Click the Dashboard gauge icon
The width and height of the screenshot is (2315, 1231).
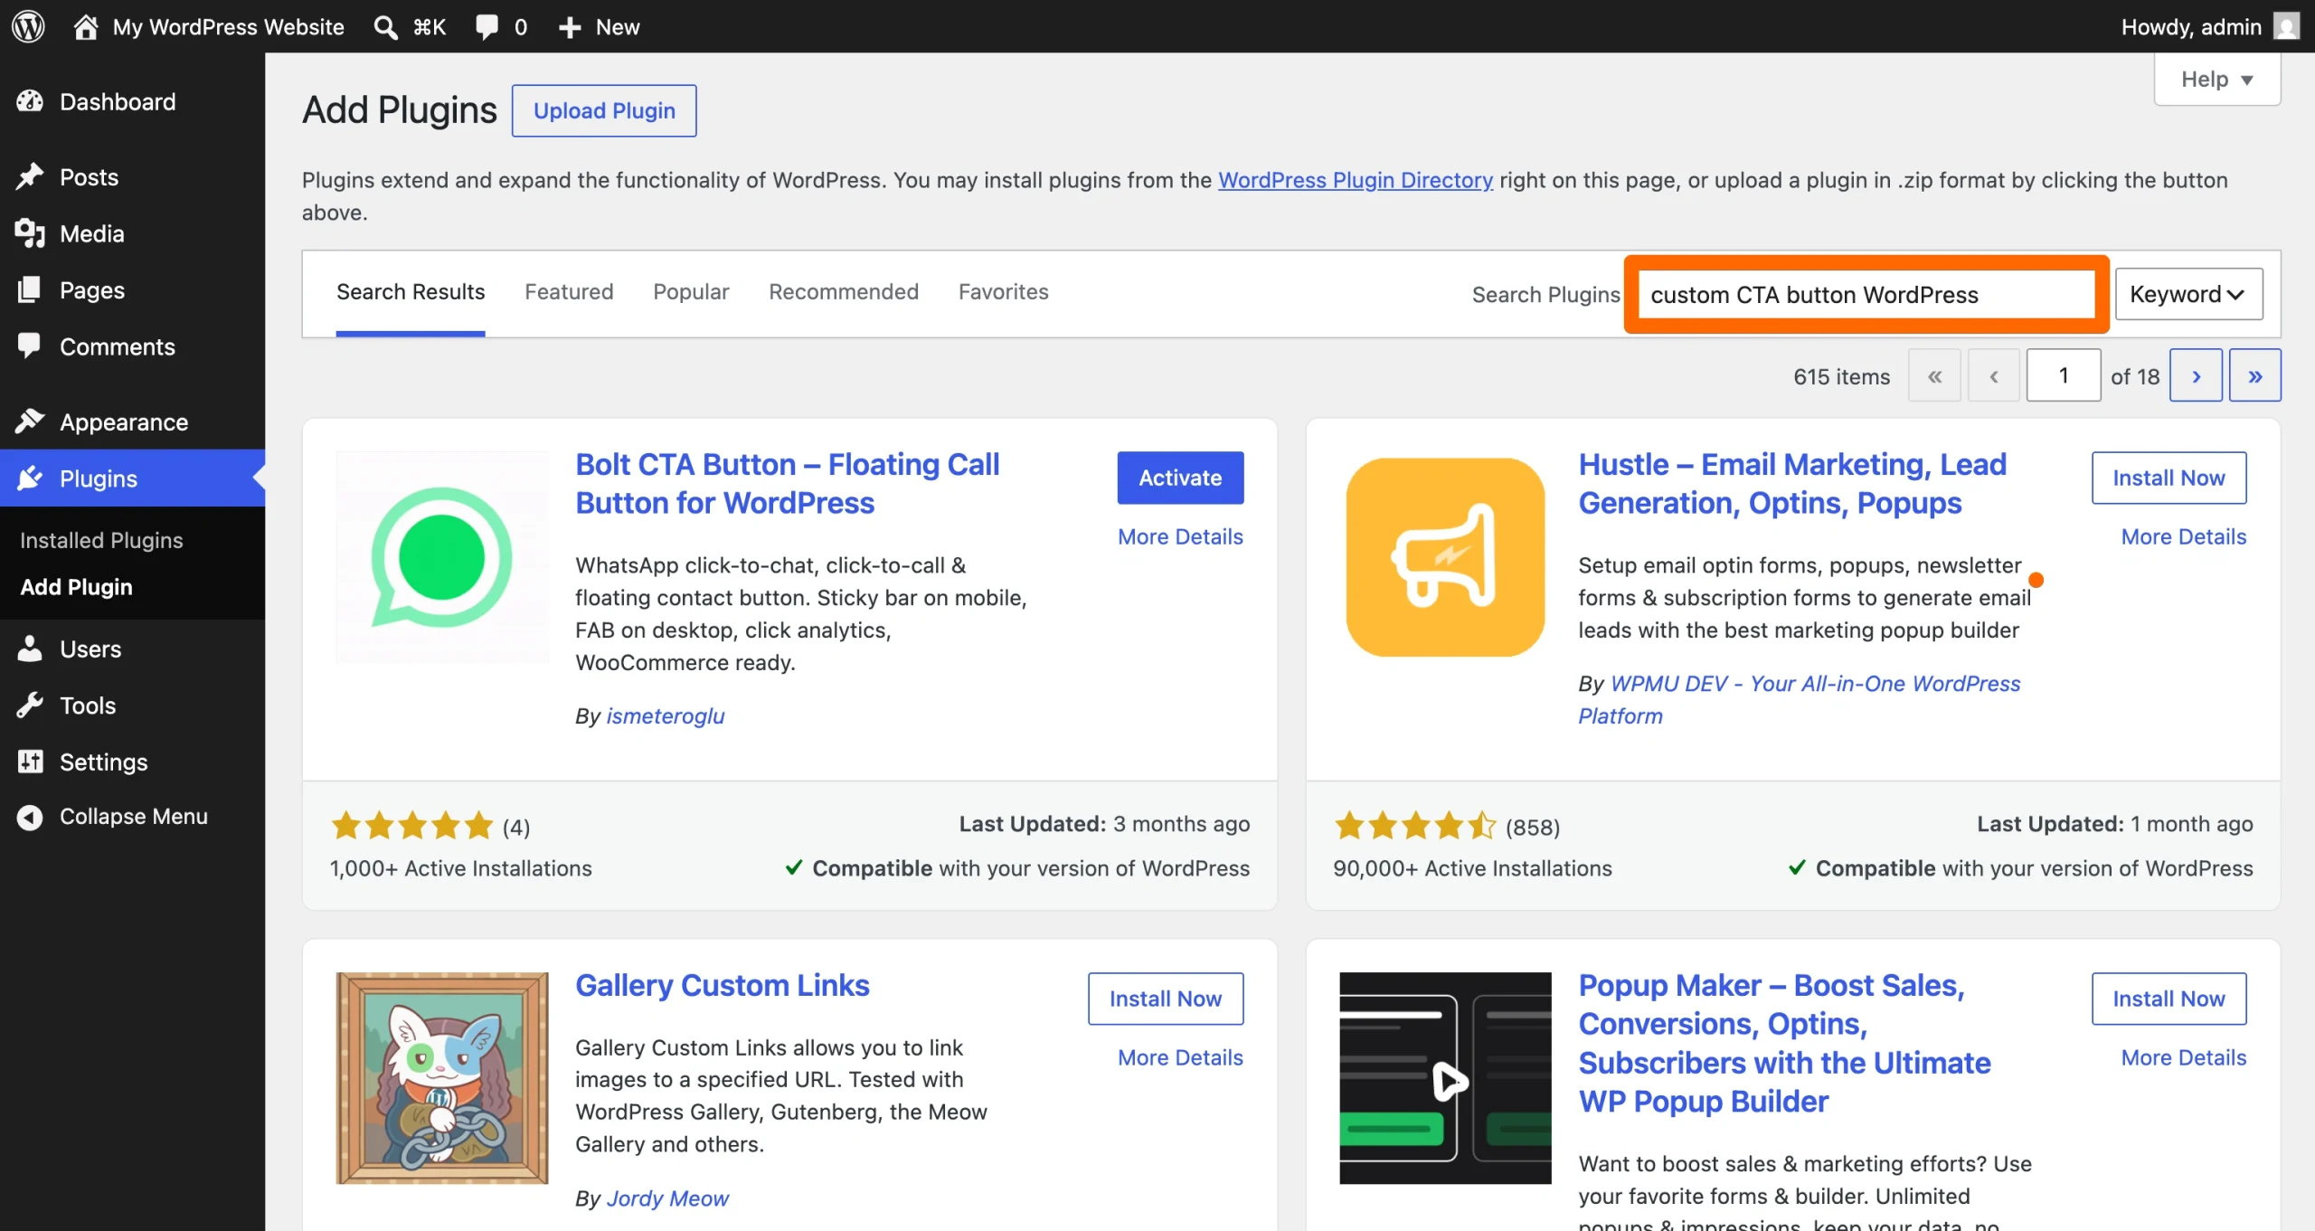[x=30, y=101]
